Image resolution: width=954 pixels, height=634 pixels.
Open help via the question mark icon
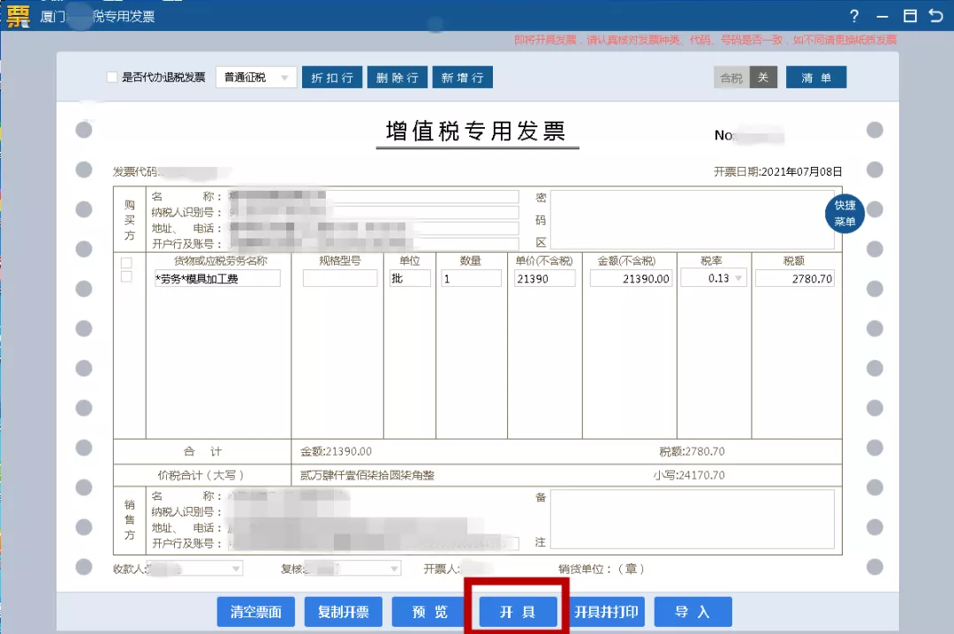[x=852, y=16]
